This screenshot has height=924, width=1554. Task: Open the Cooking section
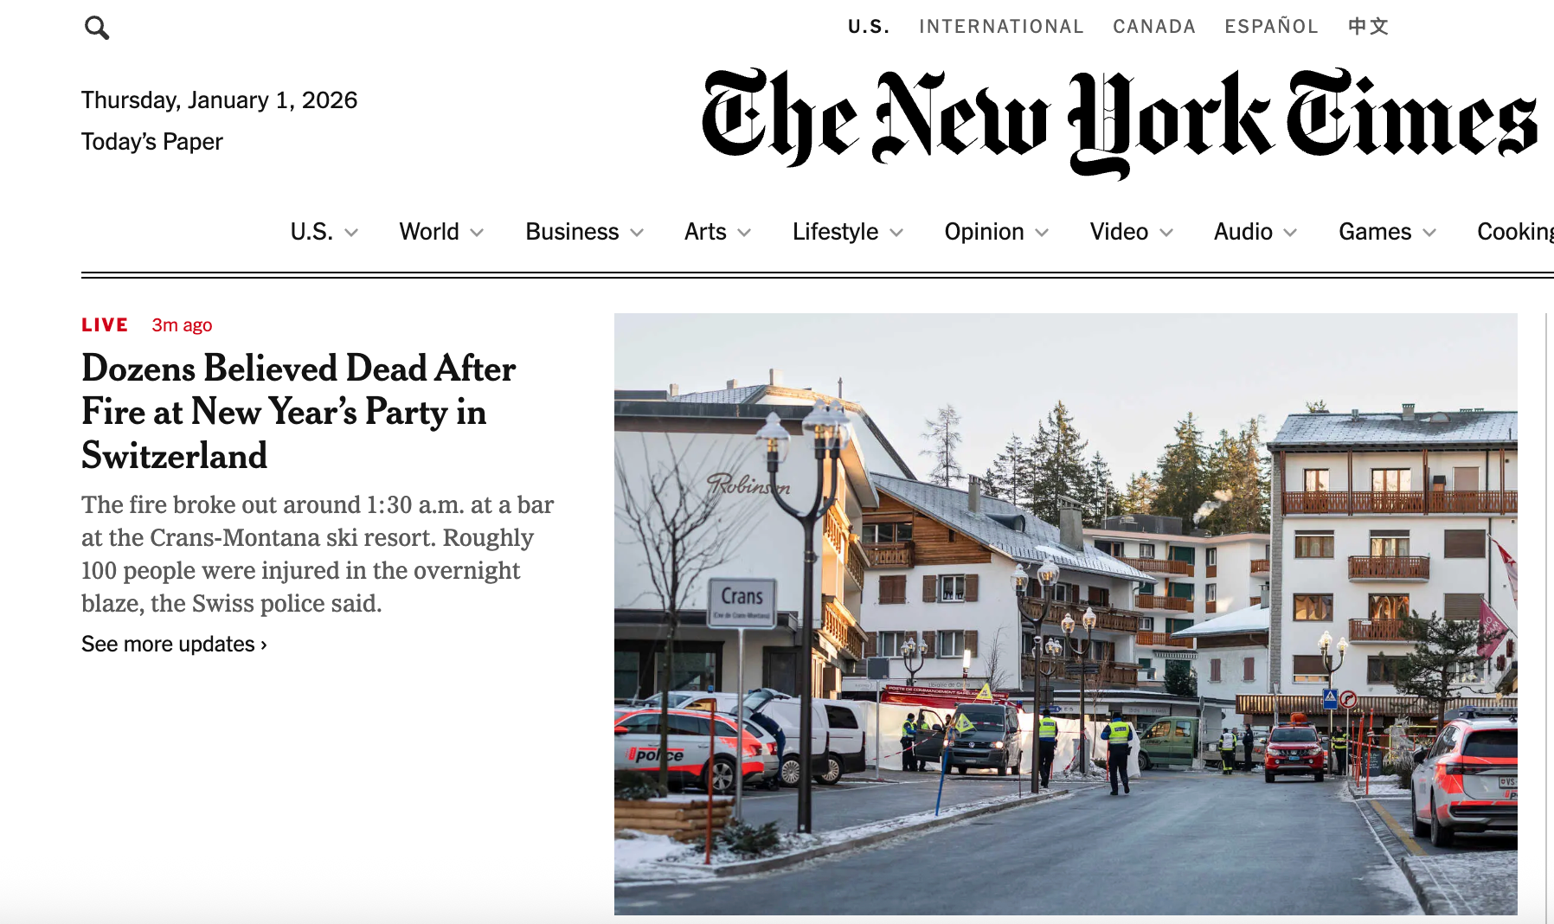(1515, 232)
